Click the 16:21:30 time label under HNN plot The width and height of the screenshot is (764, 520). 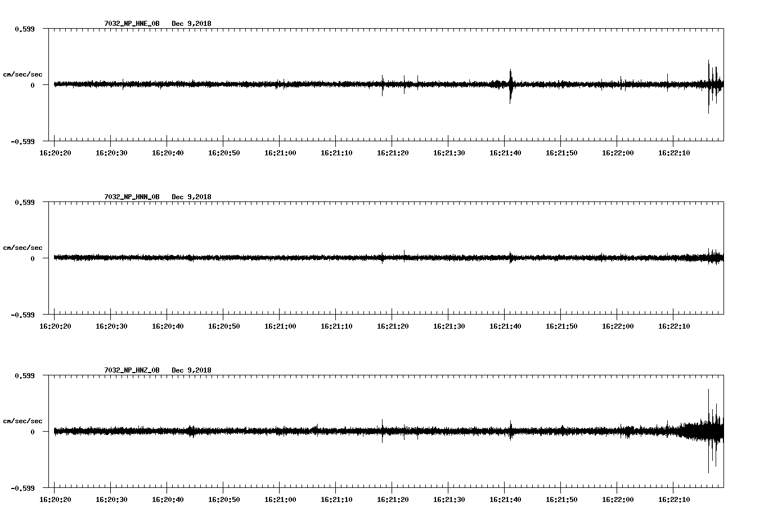449,326
